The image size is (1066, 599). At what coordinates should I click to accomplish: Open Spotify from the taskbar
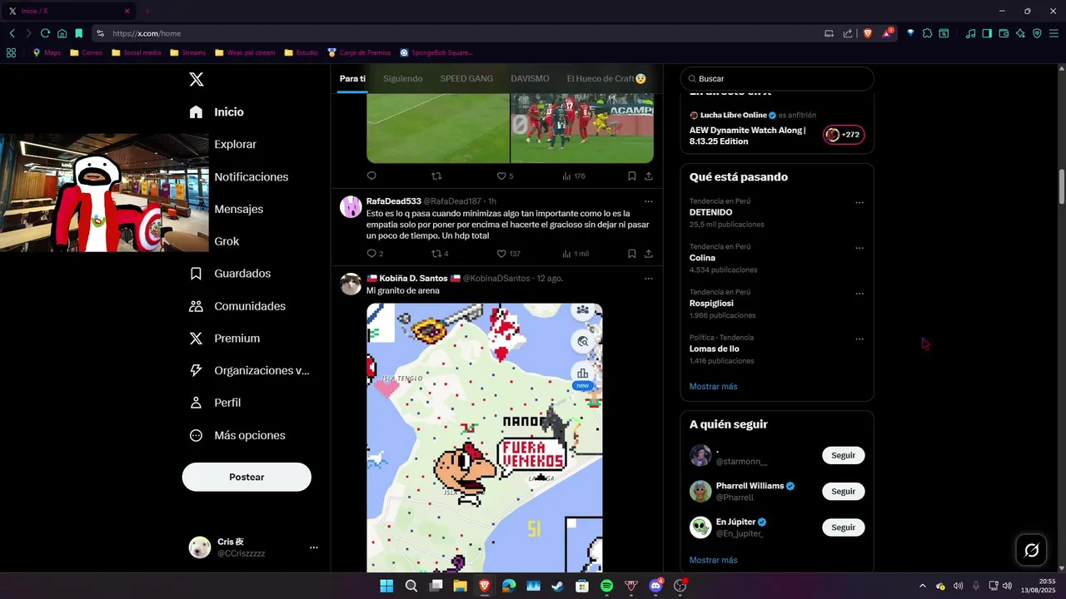point(606,586)
